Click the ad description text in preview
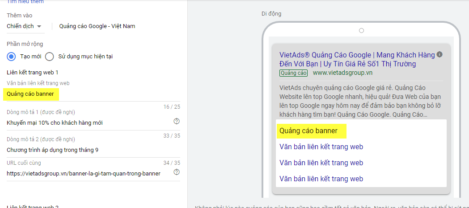The image size is (469, 208). coord(360,101)
